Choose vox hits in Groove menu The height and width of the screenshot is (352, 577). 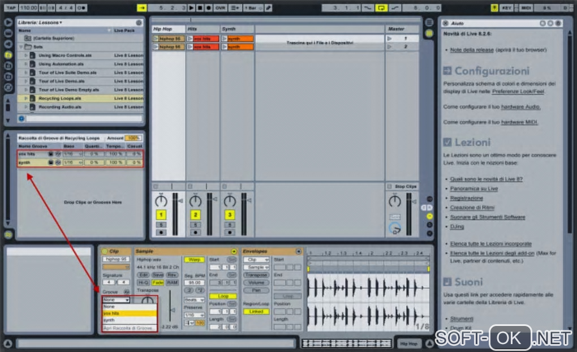(130, 314)
